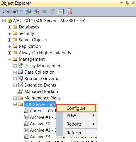Click the Management folder icon
The width and height of the screenshot is (136, 142).
pyautogui.click(x=15, y=59)
